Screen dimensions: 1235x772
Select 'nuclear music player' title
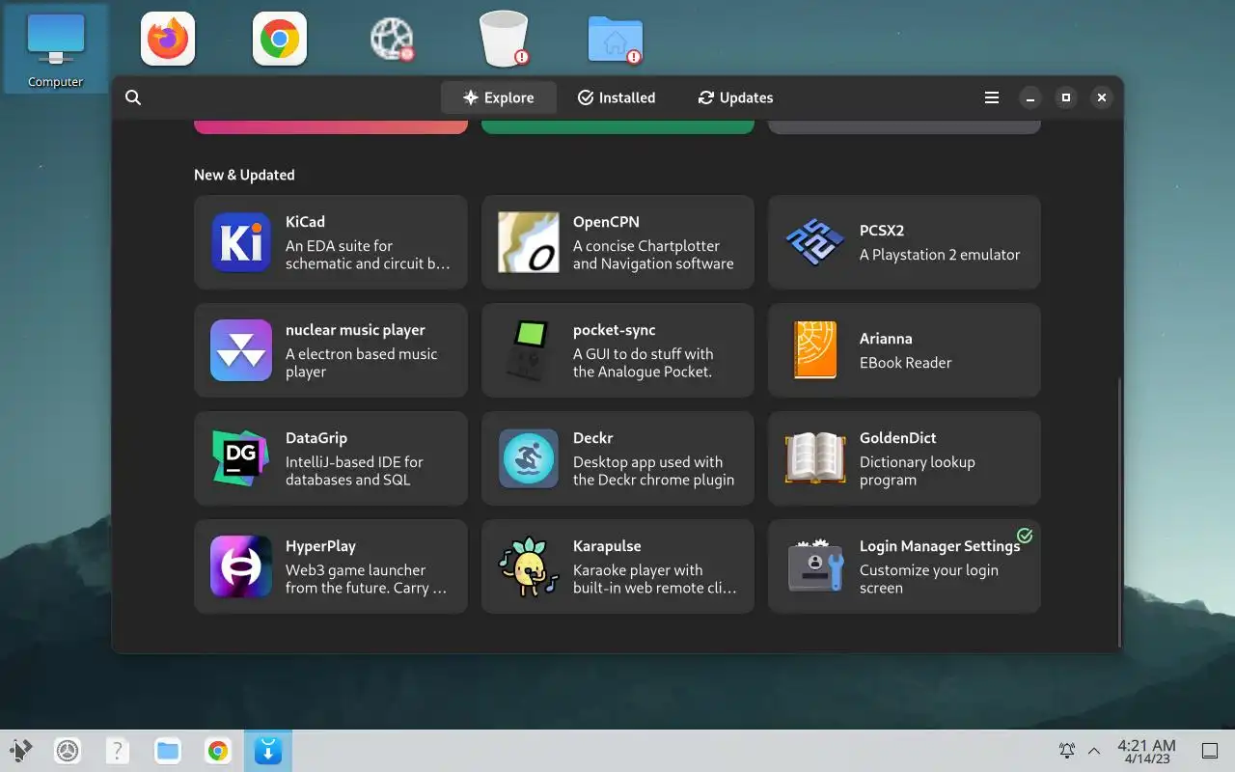[x=355, y=330]
